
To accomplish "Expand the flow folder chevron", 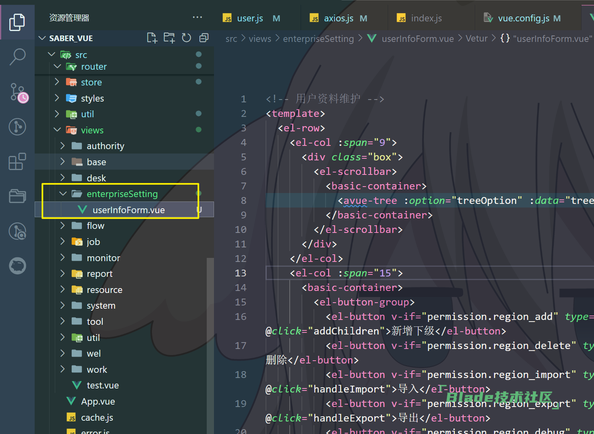I will click(63, 226).
